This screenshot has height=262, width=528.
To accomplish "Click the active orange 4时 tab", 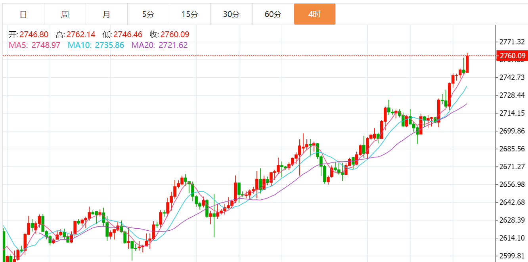I will pyautogui.click(x=315, y=15).
